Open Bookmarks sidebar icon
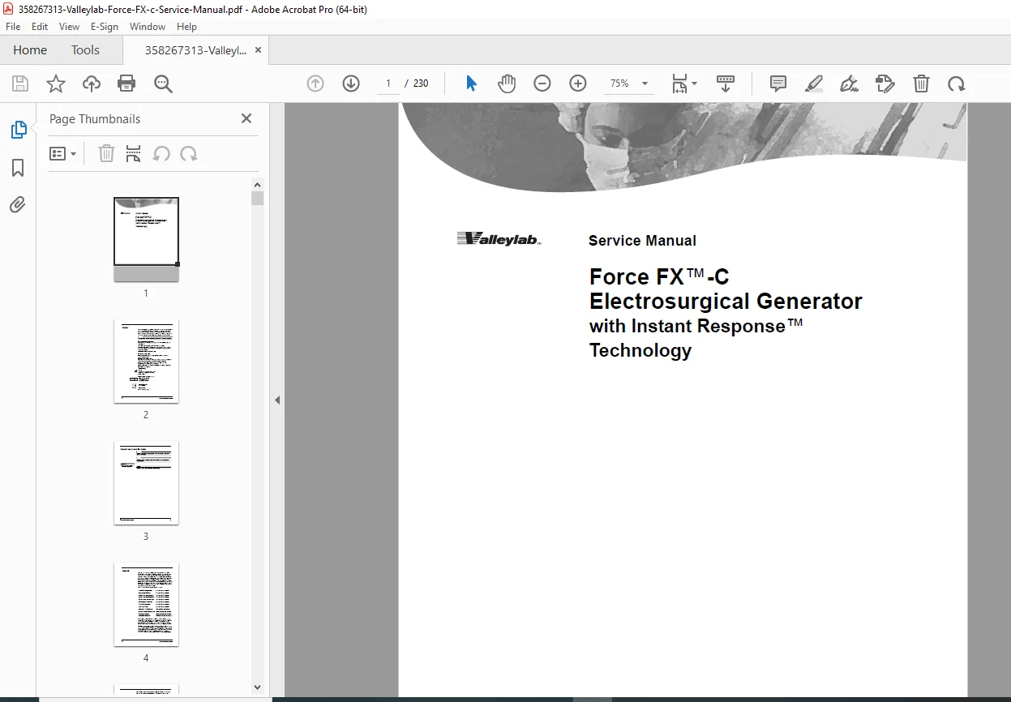 pos(18,168)
